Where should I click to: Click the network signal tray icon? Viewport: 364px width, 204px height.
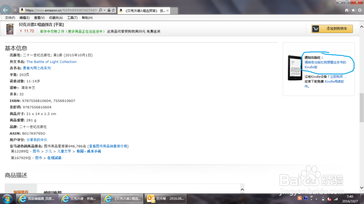[x=336, y=199]
